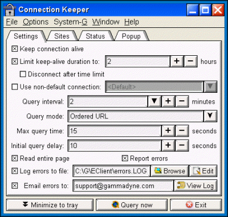Image resolution: width=228 pixels, height=217 pixels.
Task: Close the Connection Keeper window
Action: pos(218,10)
